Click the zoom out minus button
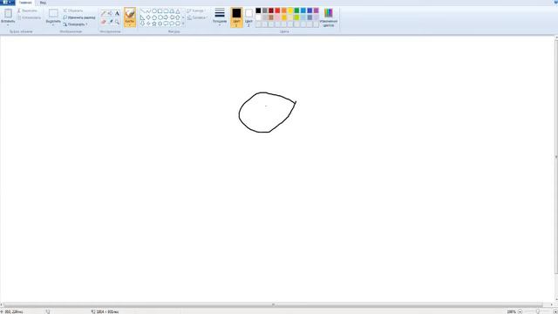The width and height of the screenshot is (558, 314). (x=521, y=311)
